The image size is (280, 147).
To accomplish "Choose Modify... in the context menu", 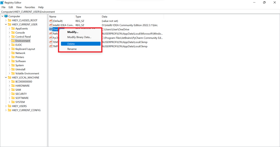I will click(81, 32).
